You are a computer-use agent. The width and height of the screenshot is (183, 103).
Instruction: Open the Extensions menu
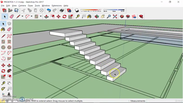[57, 6]
